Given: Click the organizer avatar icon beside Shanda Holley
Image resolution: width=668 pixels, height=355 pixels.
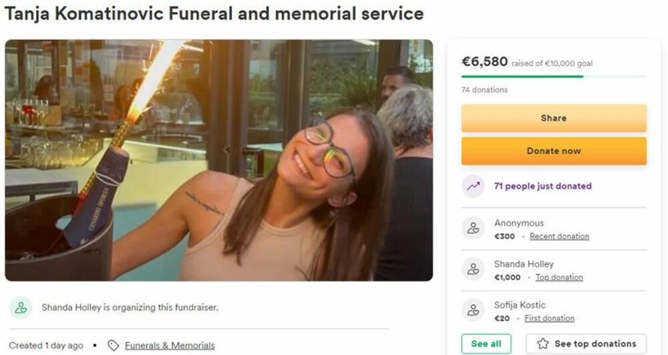Looking at the screenshot, I should (21, 308).
